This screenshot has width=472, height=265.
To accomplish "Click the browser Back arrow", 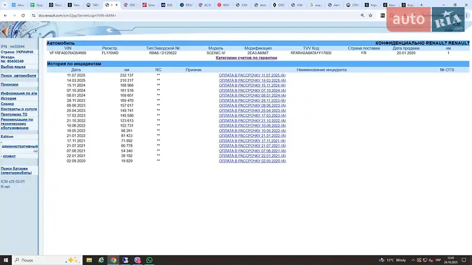I will pyautogui.click(x=5, y=15).
